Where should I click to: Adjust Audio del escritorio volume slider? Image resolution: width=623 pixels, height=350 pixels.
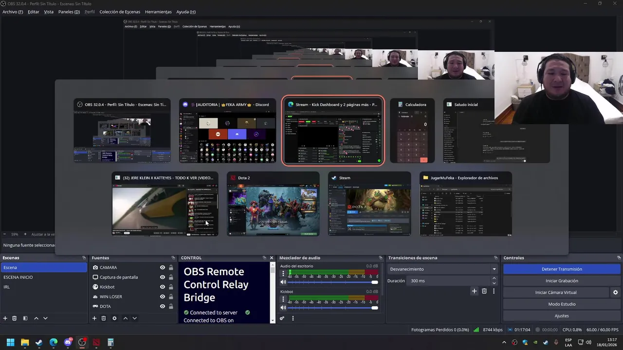(x=333, y=282)
